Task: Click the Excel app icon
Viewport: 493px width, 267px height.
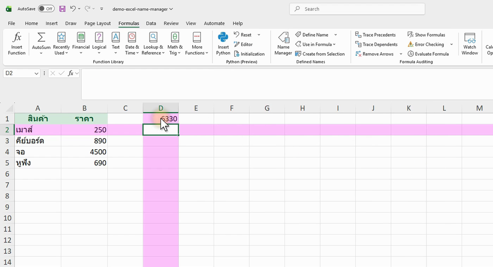Action: click(x=8, y=9)
